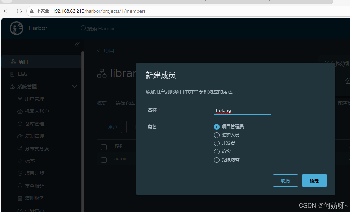The width and height of the screenshot is (350, 212).
Task: Click the + 用户 button
Action: [109, 127]
